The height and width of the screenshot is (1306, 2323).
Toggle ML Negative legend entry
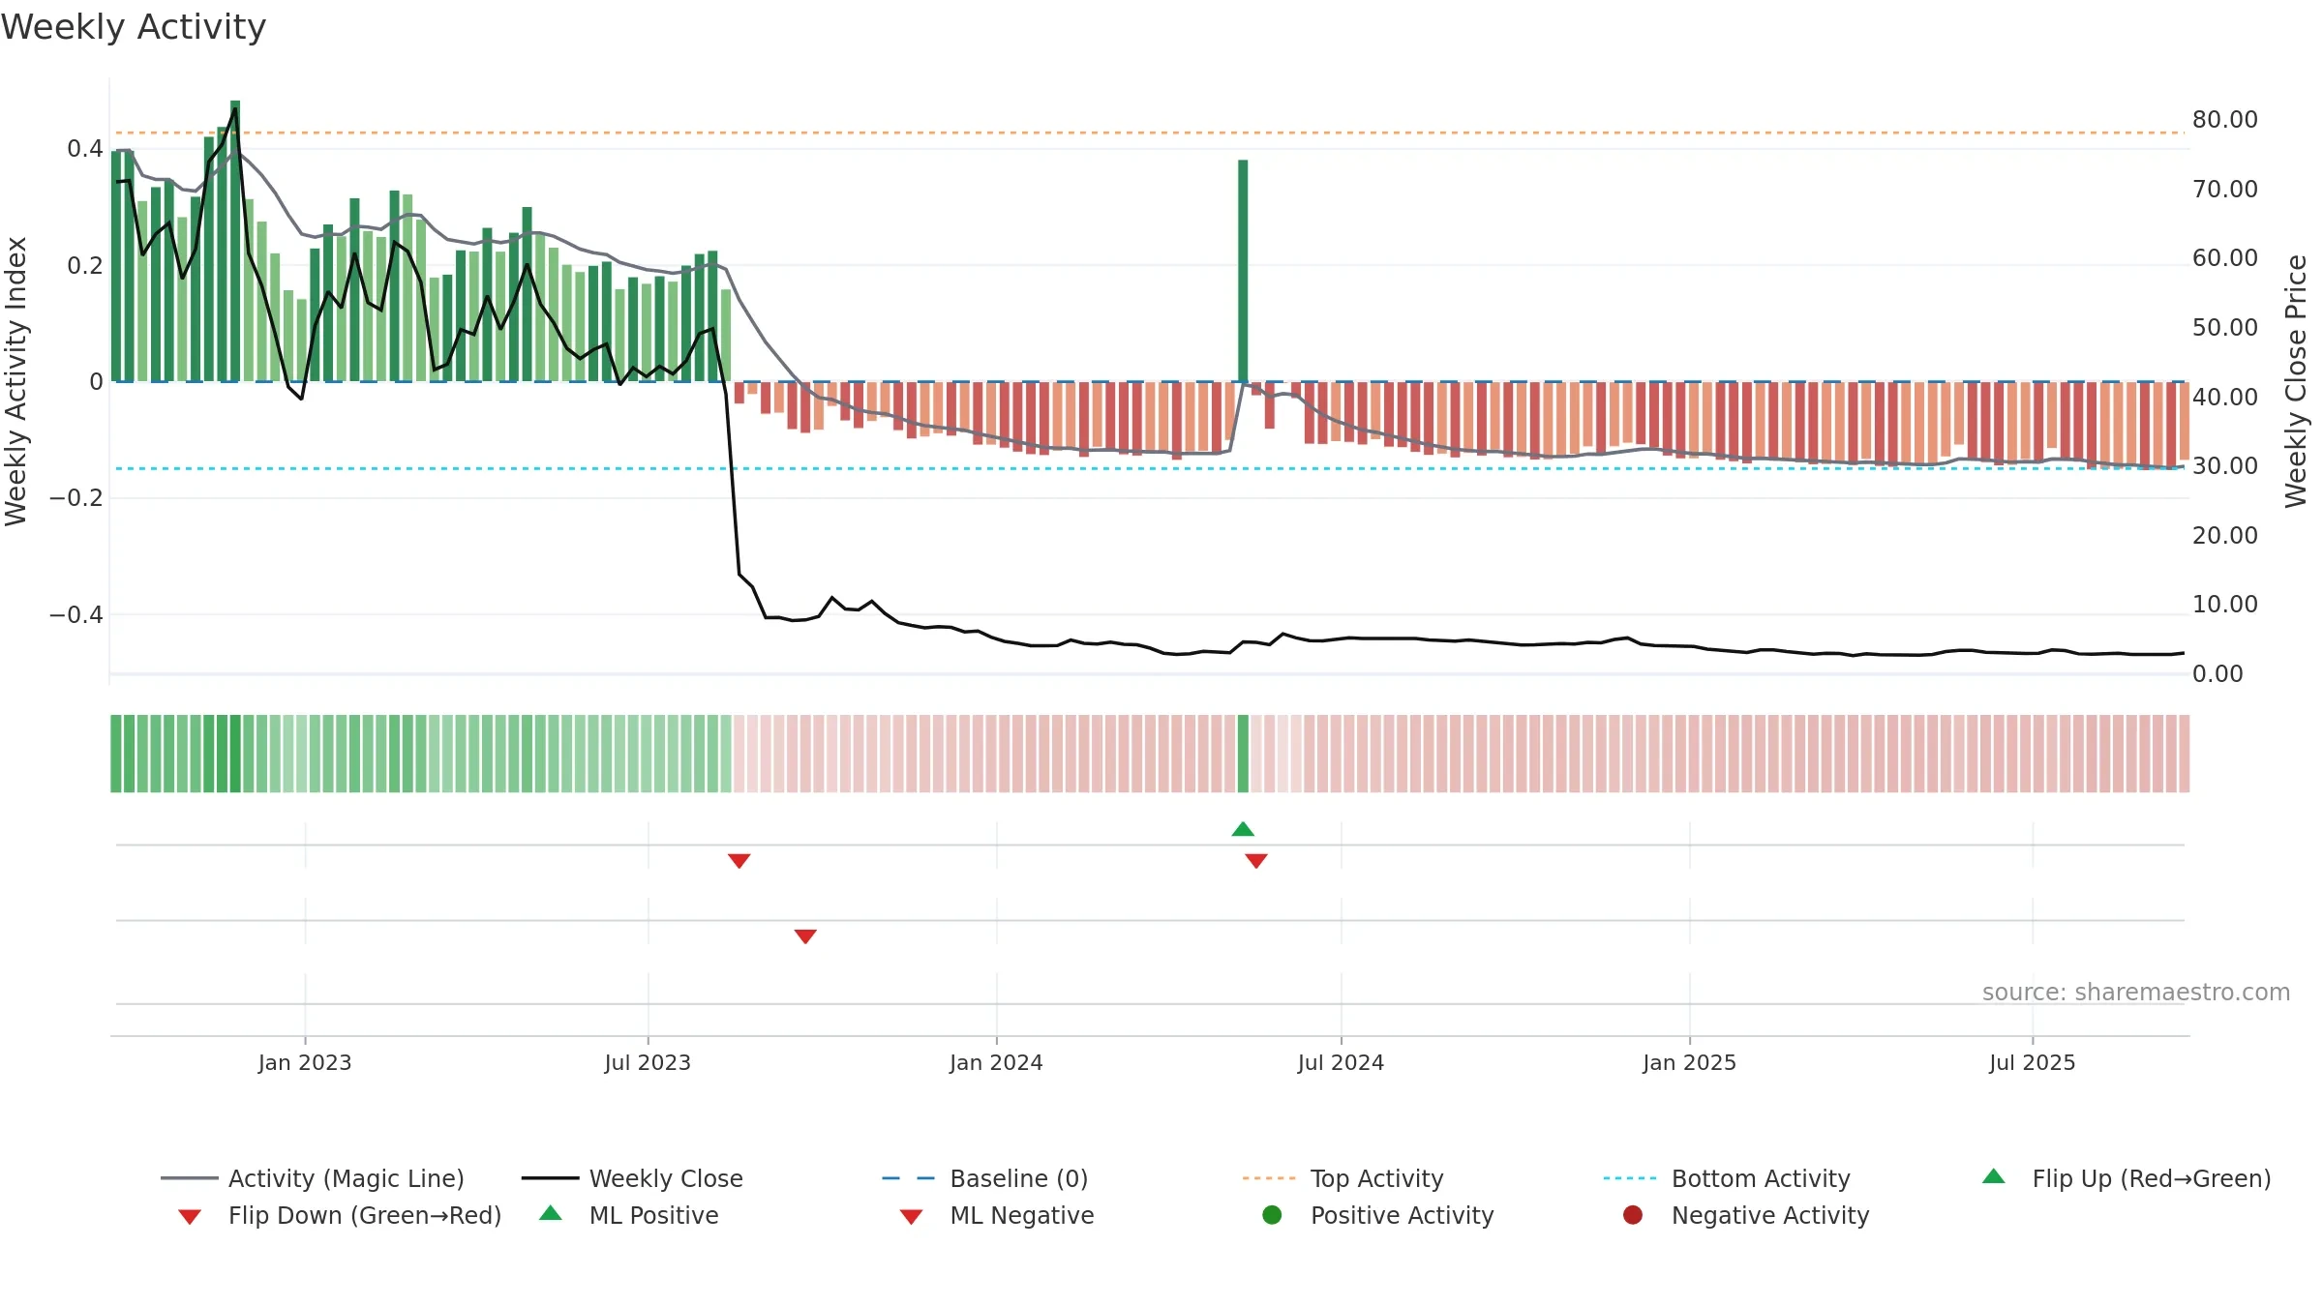997,1215
